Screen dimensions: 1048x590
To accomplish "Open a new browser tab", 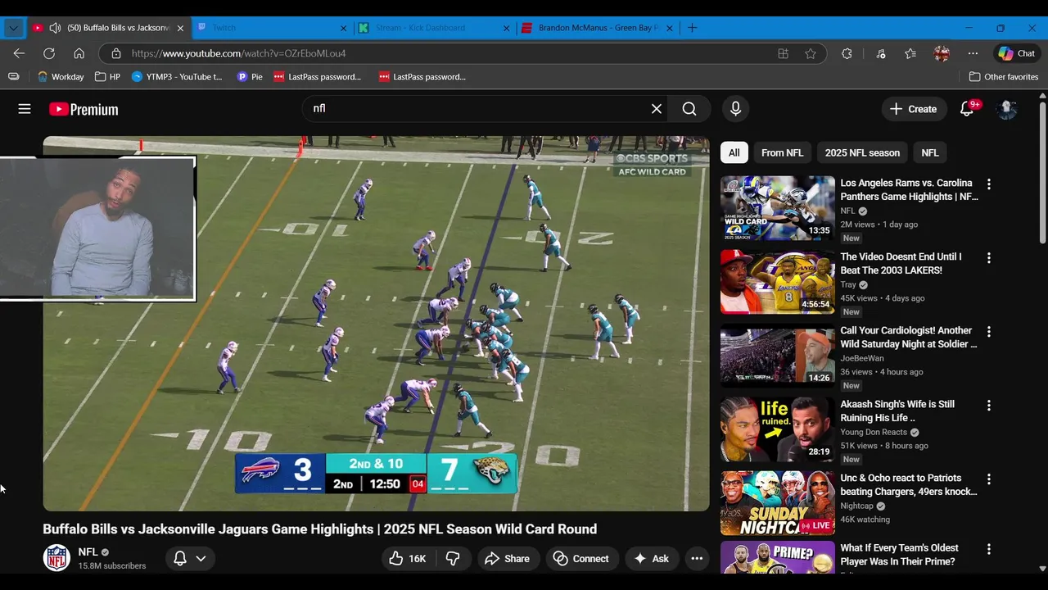I will (693, 28).
